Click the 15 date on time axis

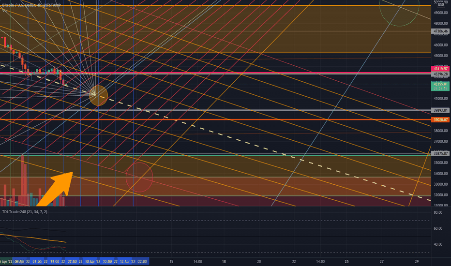coord(171,261)
